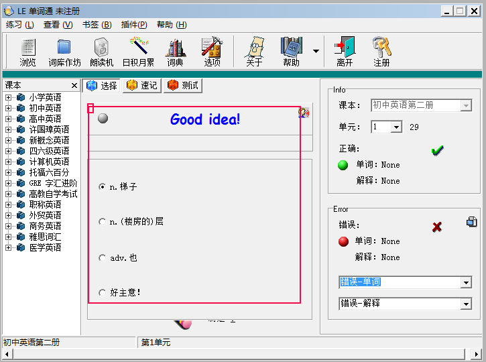The width and height of the screenshot is (486, 362).
Task: Show the 关于 about dialog
Action: [255, 52]
